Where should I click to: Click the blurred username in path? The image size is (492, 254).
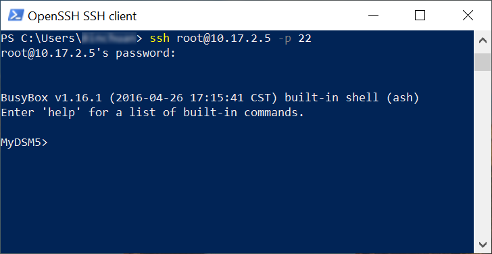[x=109, y=39]
